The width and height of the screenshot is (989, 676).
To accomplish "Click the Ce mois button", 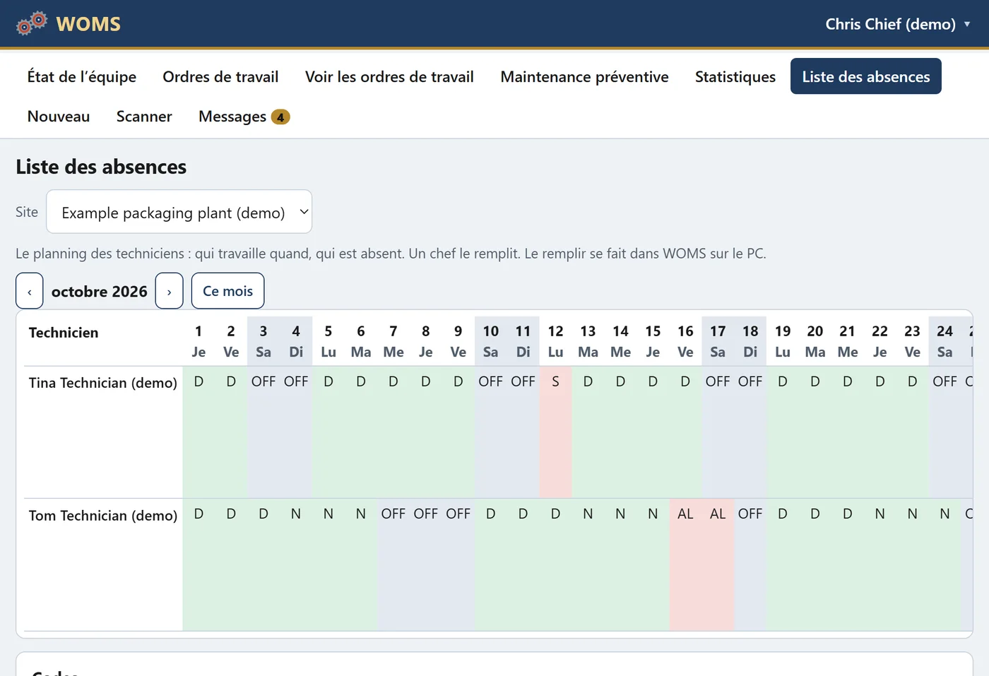I will click(x=227, y=291).
